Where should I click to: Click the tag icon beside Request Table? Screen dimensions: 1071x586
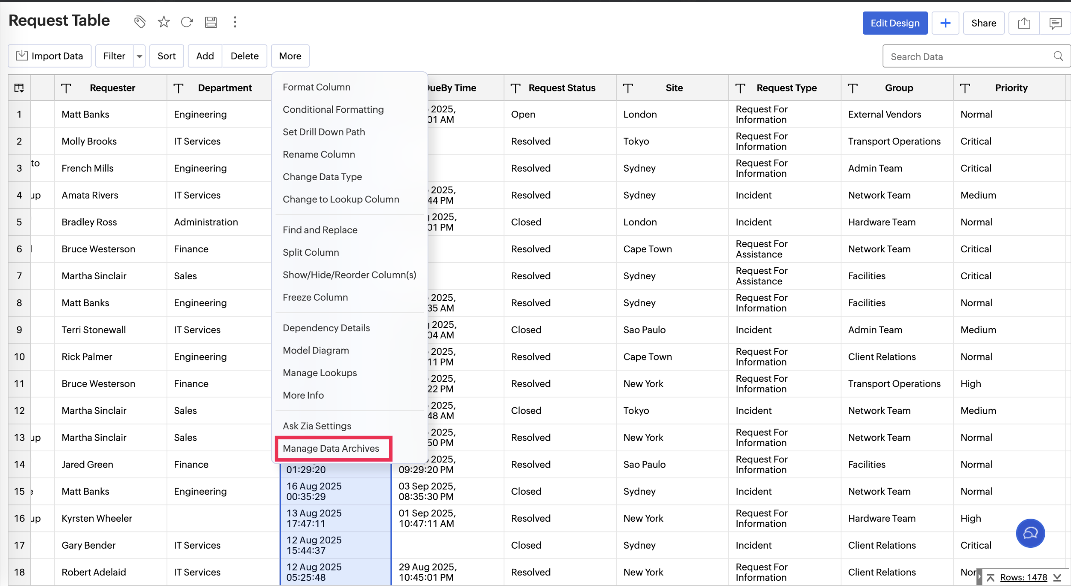click(140, 22)
